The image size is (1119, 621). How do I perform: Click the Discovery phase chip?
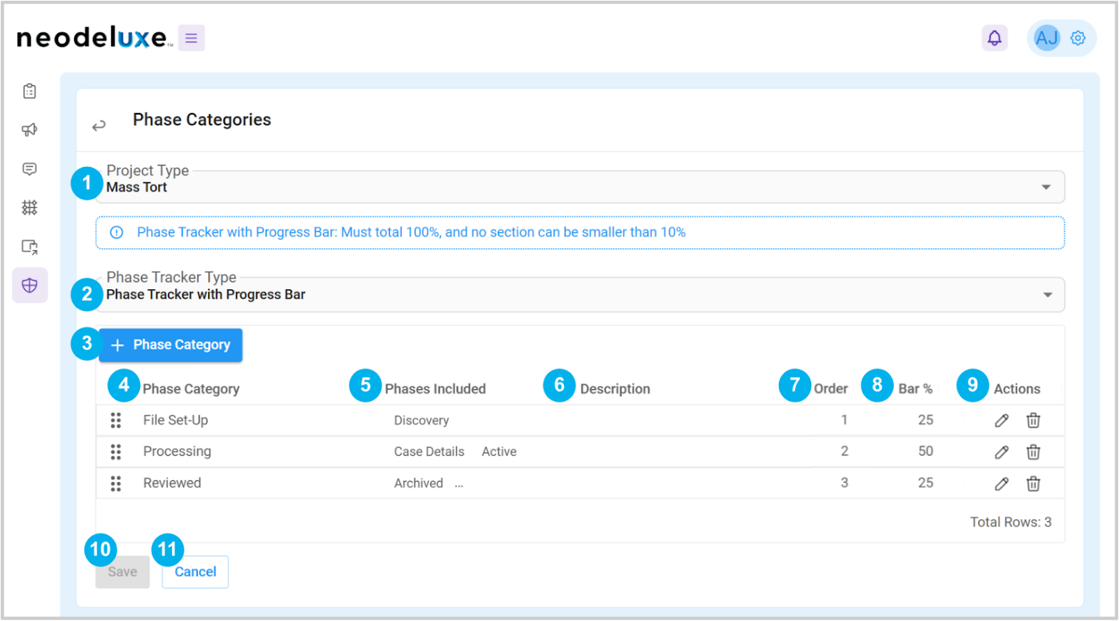[x=421, y=421]
